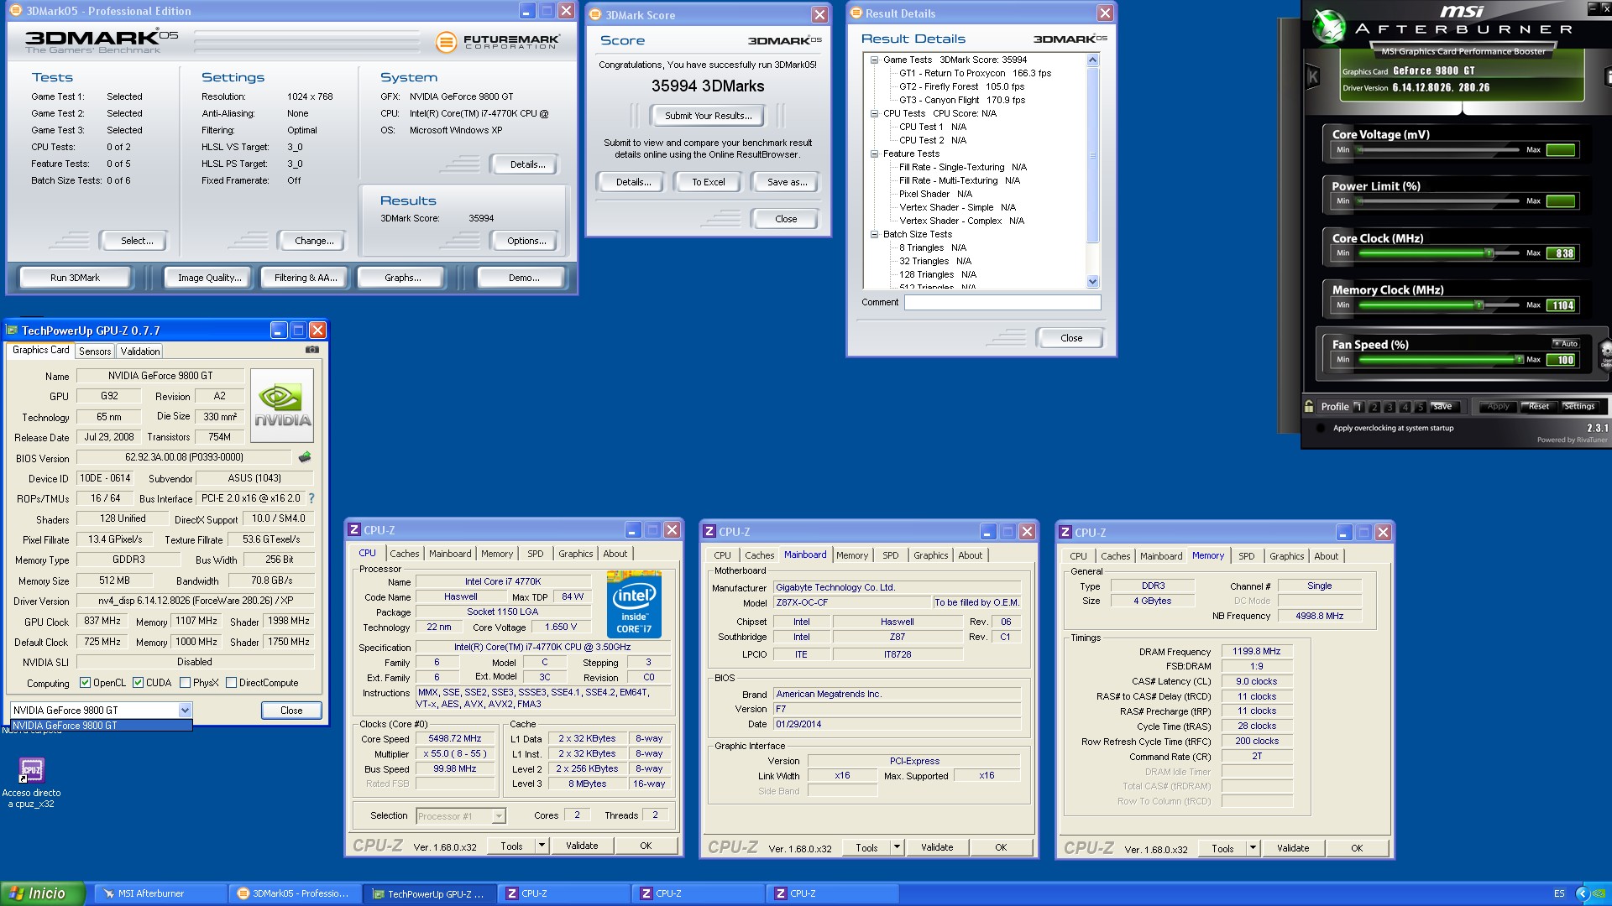Click the Core Clock value box 838

[1562, 253]
